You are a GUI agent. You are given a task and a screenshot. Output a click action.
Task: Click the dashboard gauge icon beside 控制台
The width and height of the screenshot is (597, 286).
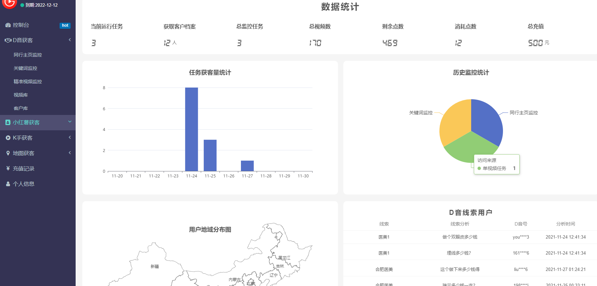(x=8, y=25)
